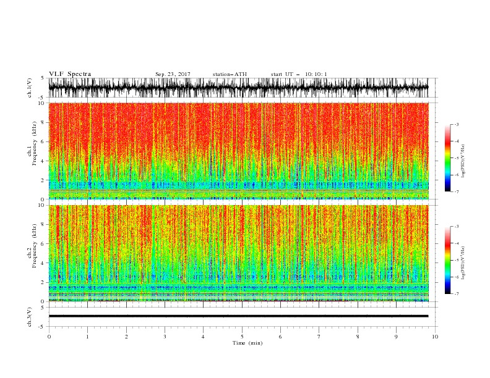Click the 'station=ATH' label
The image size is (490, 378).
(x=230, y=74)
